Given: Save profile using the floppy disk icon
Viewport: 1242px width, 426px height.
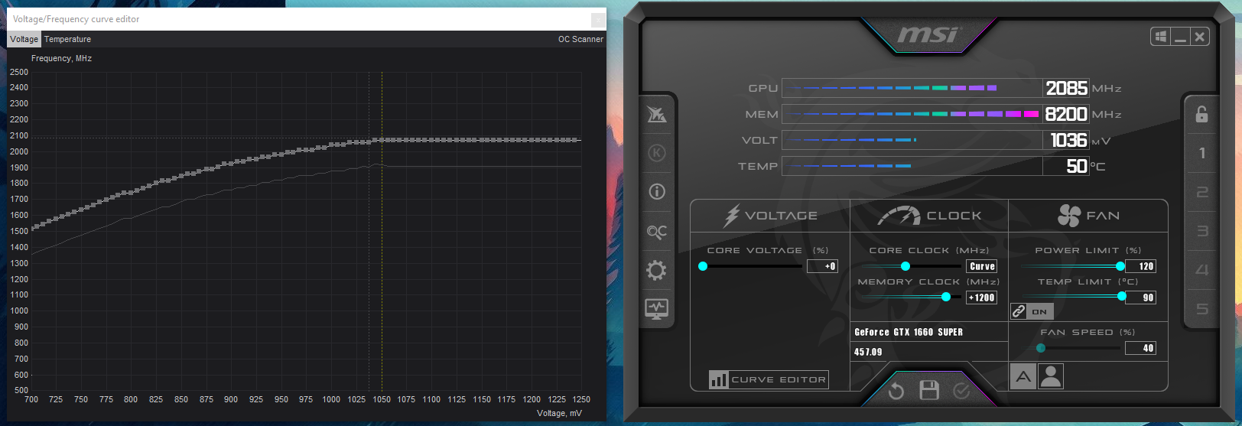Looking at the screenshot, I should click(929, 390).
